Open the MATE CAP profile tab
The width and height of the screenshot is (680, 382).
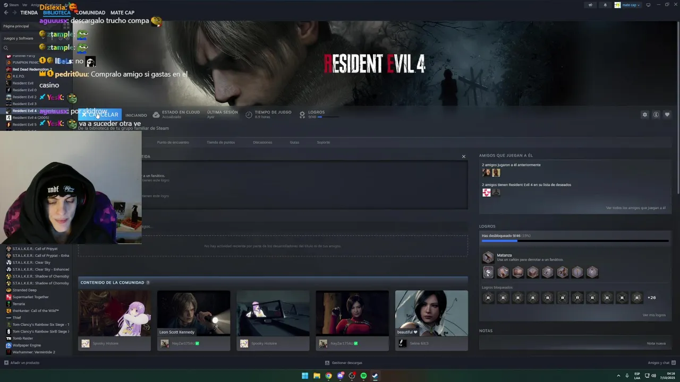point(122,12)
